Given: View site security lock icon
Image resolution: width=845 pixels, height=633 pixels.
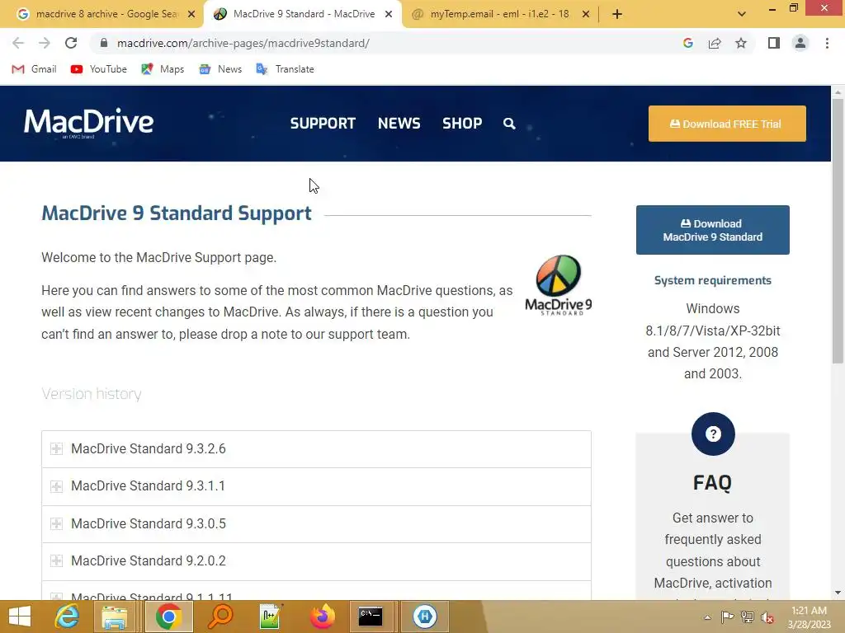Looking at the screenshot, I should point(104,43).
